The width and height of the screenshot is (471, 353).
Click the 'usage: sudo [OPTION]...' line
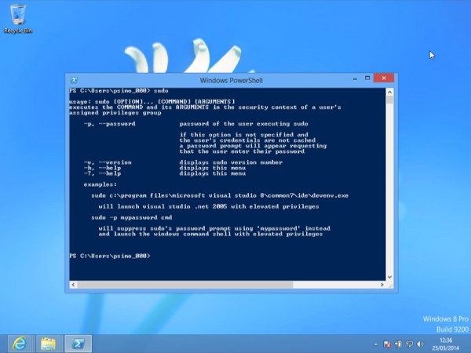pos(152,101)
